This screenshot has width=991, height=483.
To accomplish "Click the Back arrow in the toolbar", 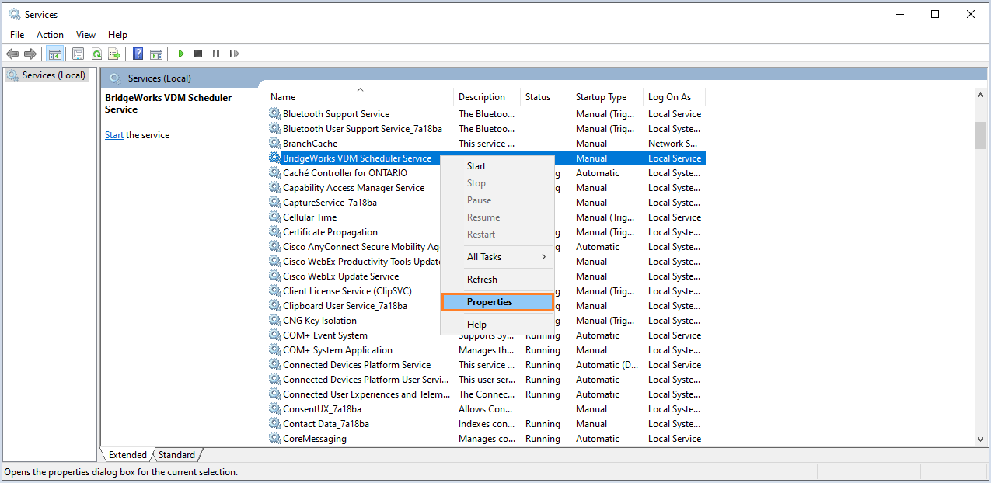I will tap(12, 54).
